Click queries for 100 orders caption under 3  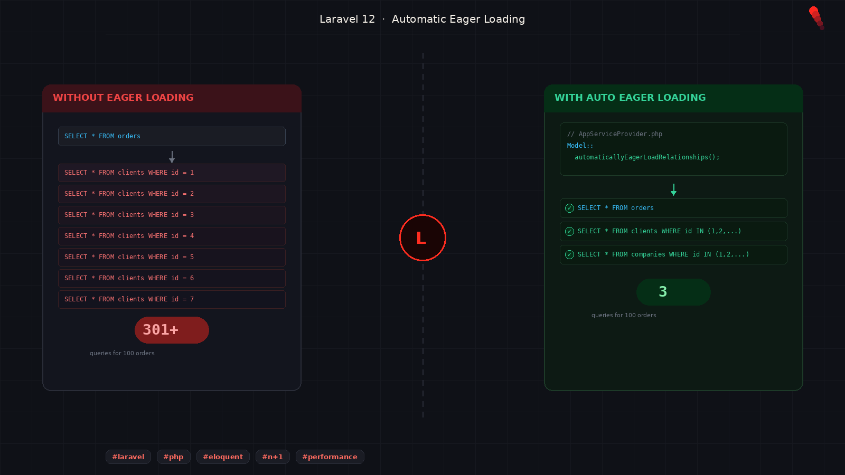(x=624, y=315)
